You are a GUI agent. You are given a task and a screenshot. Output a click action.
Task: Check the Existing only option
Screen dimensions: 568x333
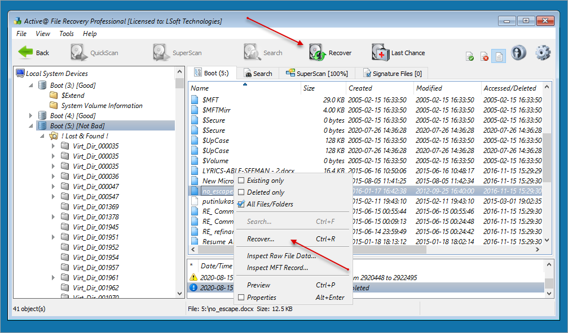pyautogui.click(x=241, y=180)
